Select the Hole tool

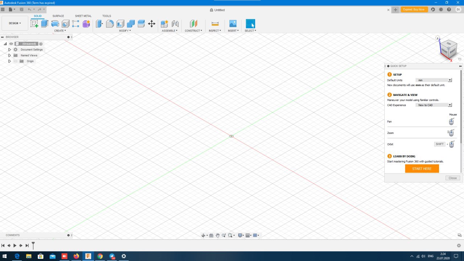(x=66, y=24)
